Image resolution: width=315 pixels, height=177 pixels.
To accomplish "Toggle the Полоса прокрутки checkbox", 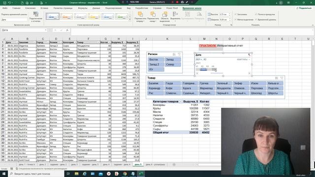I will click(x=256, y=14).
